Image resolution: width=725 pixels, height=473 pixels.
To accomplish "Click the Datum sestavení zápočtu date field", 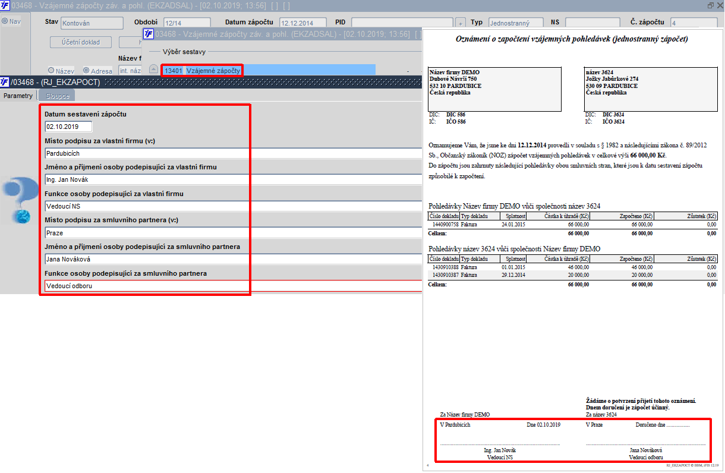I will pos(69,127).
